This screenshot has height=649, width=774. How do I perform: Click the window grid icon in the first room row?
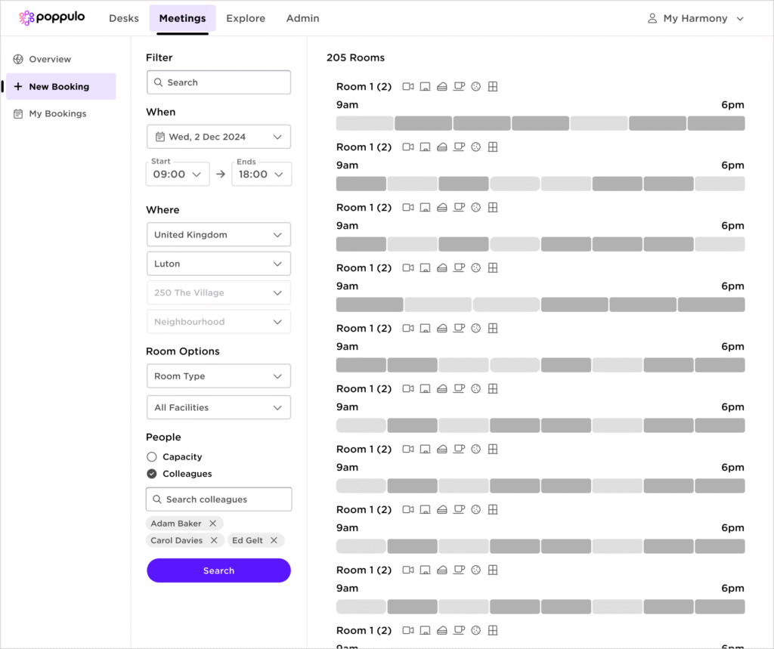coord(493,87)
